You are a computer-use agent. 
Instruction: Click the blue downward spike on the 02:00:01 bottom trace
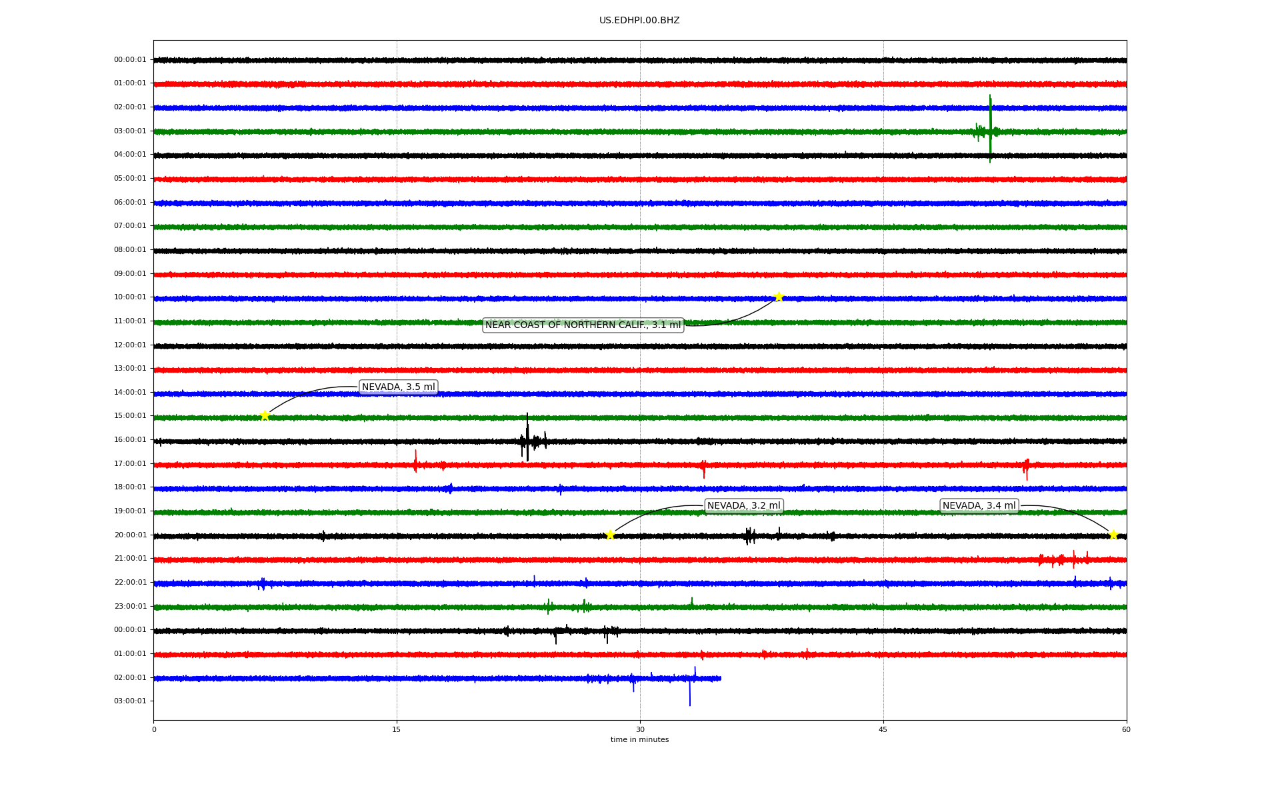(690, 693)
